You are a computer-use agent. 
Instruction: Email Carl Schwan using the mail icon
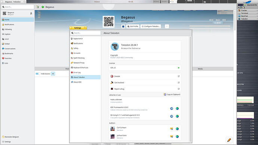click(x=172, y=129)
